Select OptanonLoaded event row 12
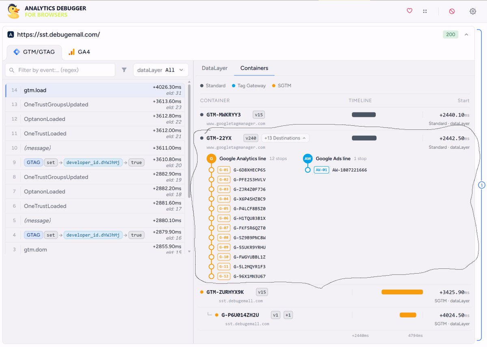The width and height of the screenshot is (487, 347). point(95,119)
